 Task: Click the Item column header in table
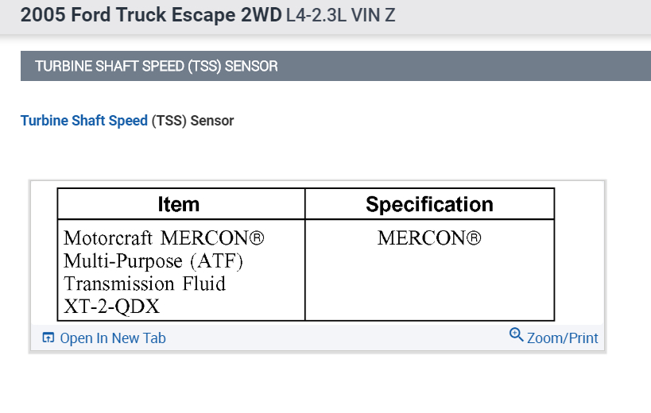click(x=179, y=204)
